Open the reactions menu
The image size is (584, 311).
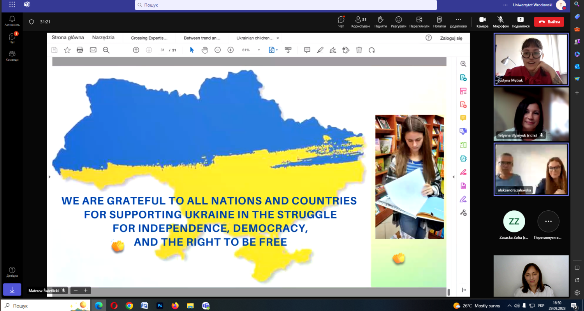click(x=398, y=21)
